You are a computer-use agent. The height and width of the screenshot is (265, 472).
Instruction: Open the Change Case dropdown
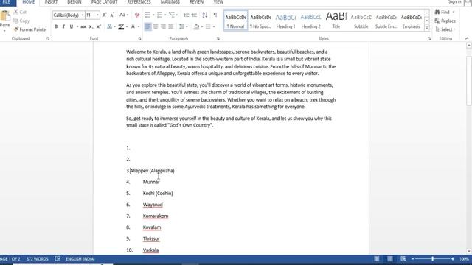pos(124,15)
